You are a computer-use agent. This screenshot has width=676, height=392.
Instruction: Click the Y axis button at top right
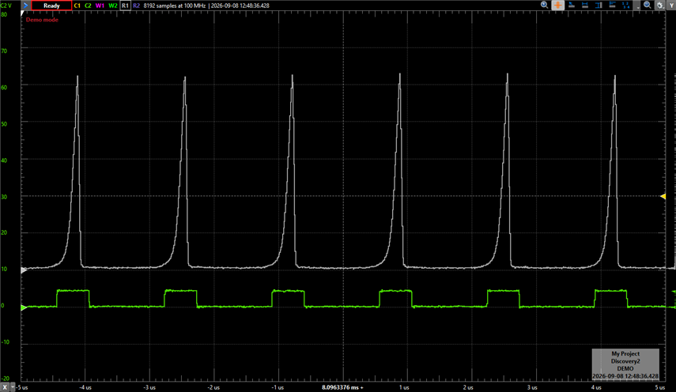pyautogui.click(x=672, y=6)
